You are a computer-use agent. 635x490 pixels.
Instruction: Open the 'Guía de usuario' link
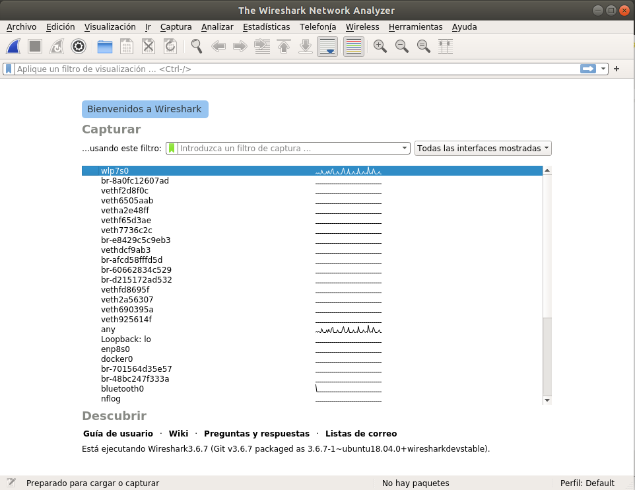[118, 434]
